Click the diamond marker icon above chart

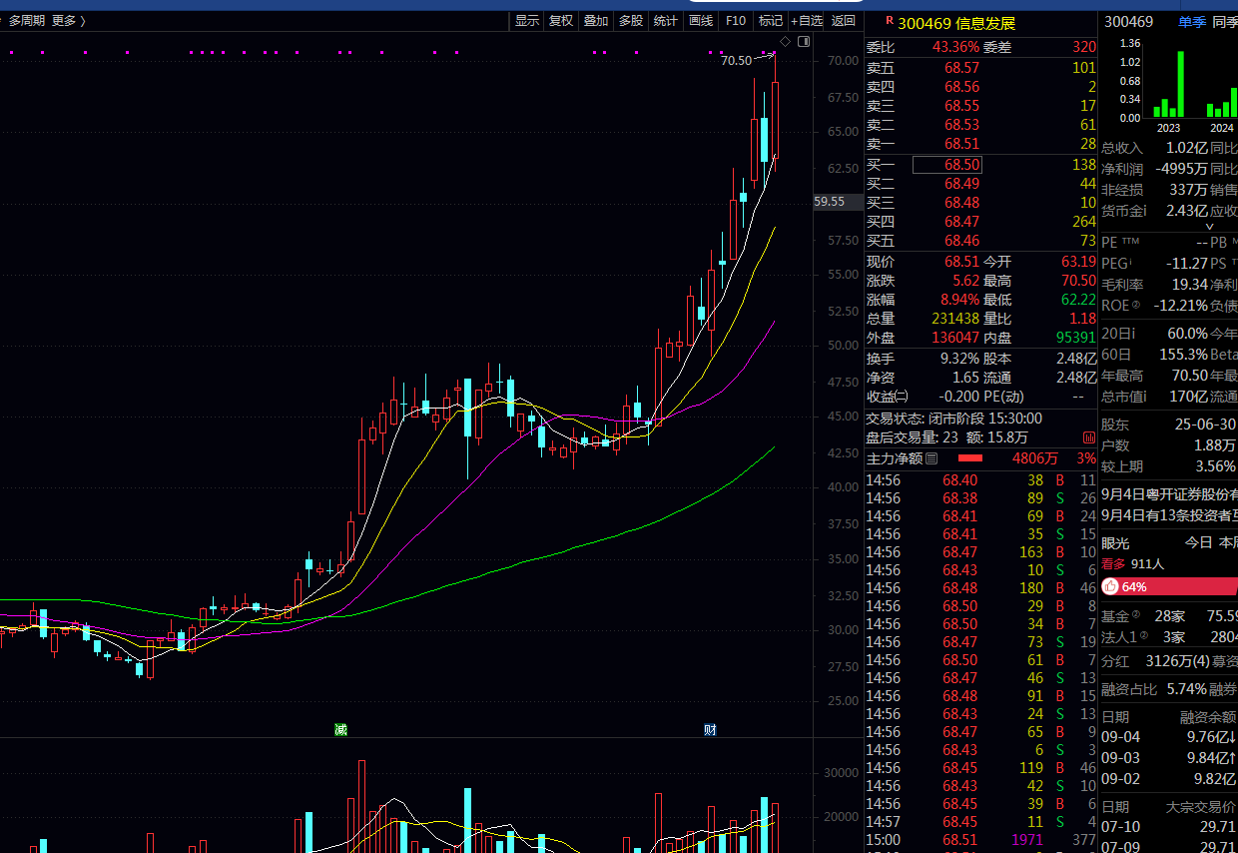785,41
